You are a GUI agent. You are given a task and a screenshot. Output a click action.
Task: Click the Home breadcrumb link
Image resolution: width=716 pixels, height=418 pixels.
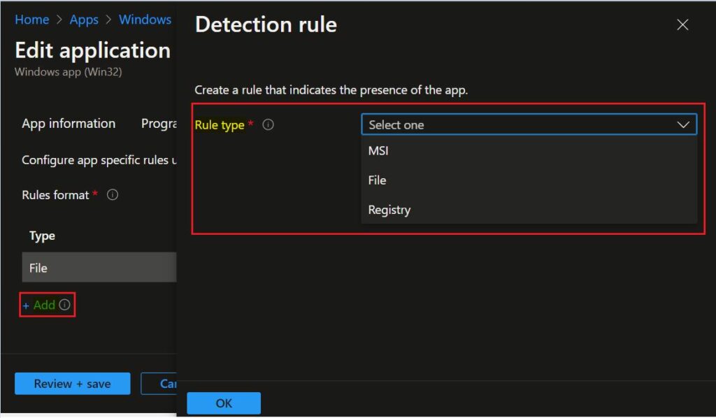[31, 20]
